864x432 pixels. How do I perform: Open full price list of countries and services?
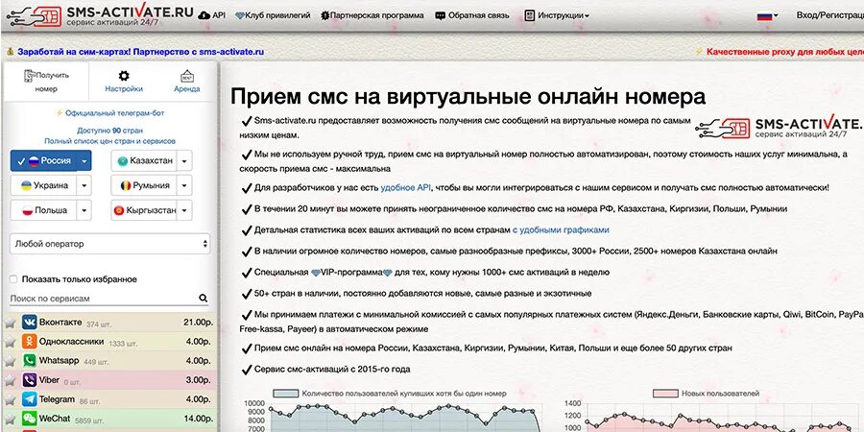click(x=109, y=141)
